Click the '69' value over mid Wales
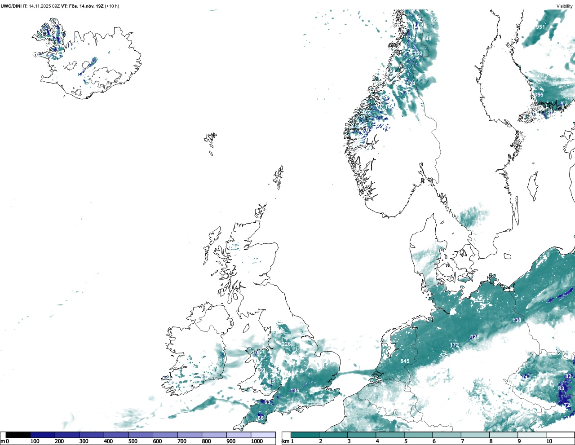The image size is (575, 445). (x=262, y=370)
